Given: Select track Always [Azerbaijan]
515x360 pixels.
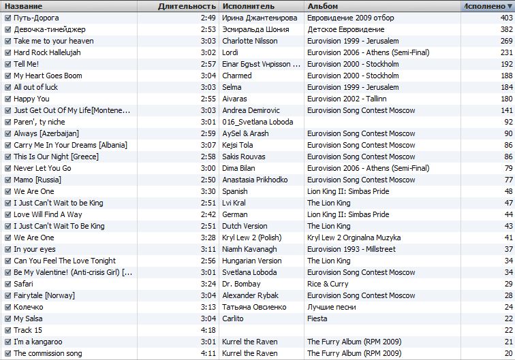Looking at the screenshot, I should tap(46, 133).
